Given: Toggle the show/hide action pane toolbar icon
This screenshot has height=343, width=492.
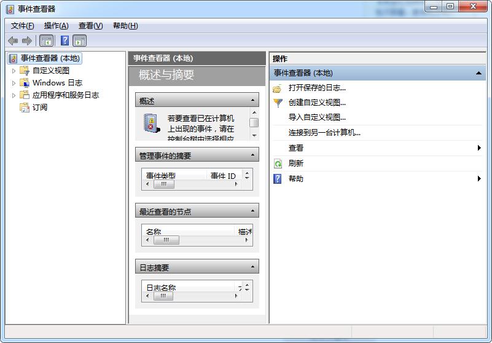Looking at the screenshot, I should (79, 41).
